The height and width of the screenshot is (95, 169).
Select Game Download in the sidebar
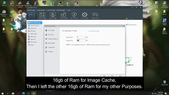(x=35, y=26)
